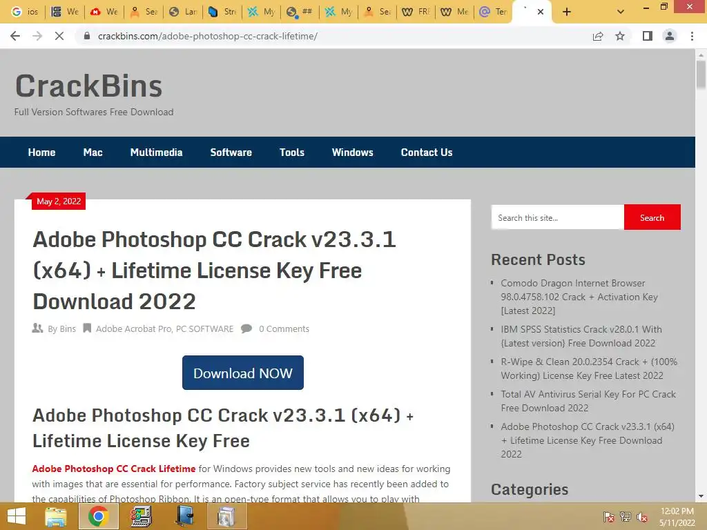Open the IBM SPSS Statistics Crack post
707x530 pixels.
click(581, 336)
